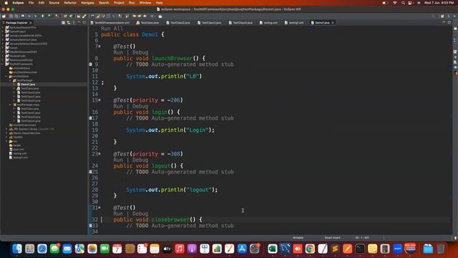Open the Source menu
The width and height of the screenshot is (458, 258).
click(x=54, y=3)
